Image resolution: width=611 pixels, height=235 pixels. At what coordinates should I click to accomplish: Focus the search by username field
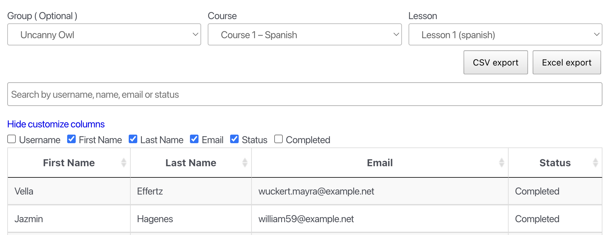tap(305, 94)
